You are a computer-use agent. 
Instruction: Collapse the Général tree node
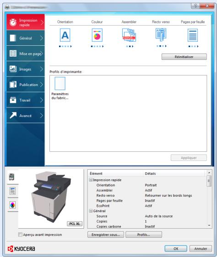(91, 211)
